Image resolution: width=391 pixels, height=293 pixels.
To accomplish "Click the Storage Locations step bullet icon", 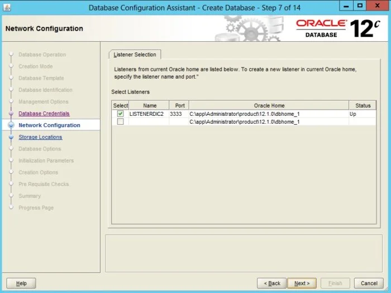I will pos(11,137).
